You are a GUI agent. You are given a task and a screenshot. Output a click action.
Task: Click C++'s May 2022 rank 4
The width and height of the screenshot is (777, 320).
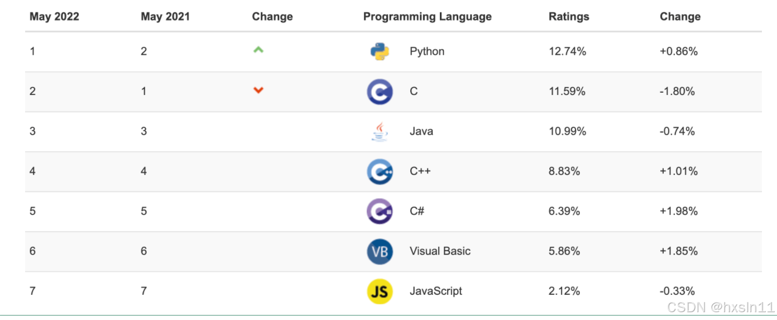pyautogui.click(x=32, y=171)
